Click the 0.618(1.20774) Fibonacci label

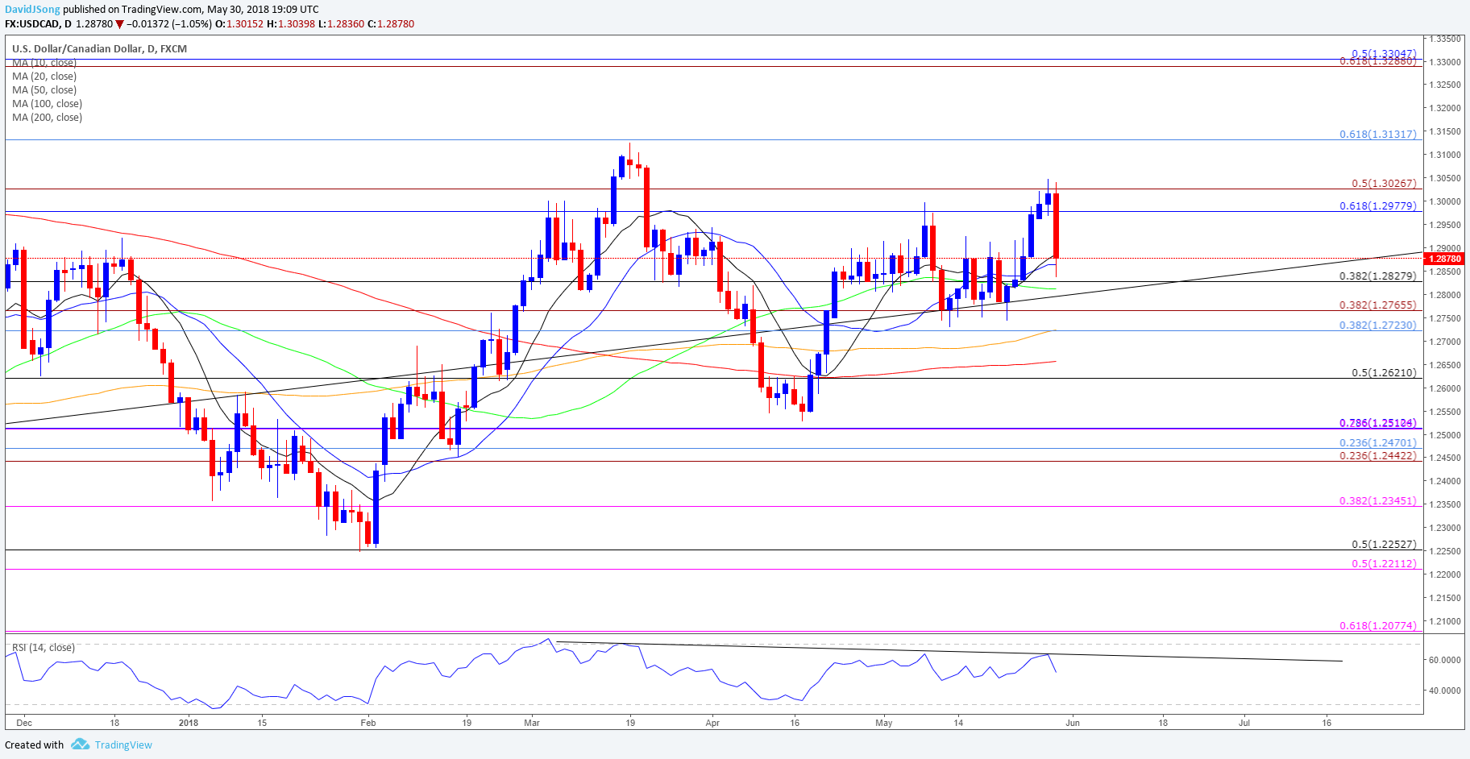(1378, 626)
